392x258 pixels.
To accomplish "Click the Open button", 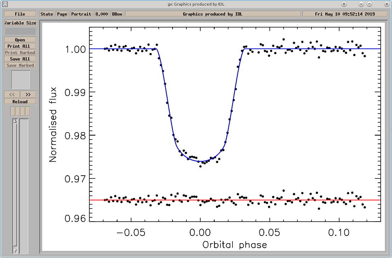I will coord(20,40).
